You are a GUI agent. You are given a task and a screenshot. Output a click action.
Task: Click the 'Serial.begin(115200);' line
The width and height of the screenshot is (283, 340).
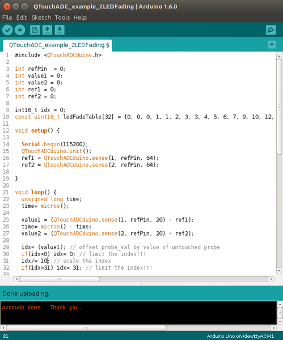tap(55, 144)
